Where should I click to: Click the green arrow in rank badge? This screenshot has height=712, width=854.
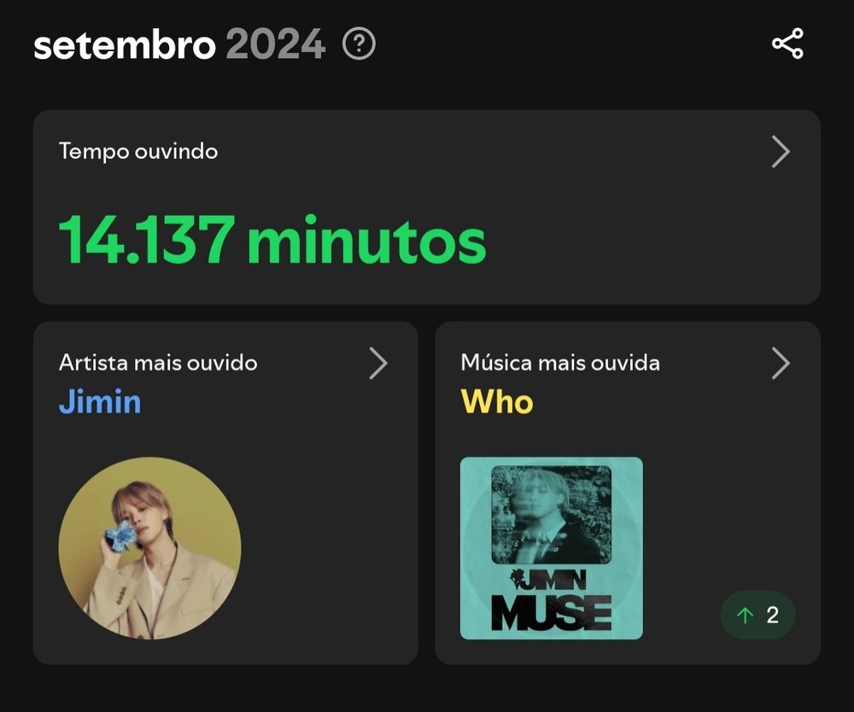745,616
